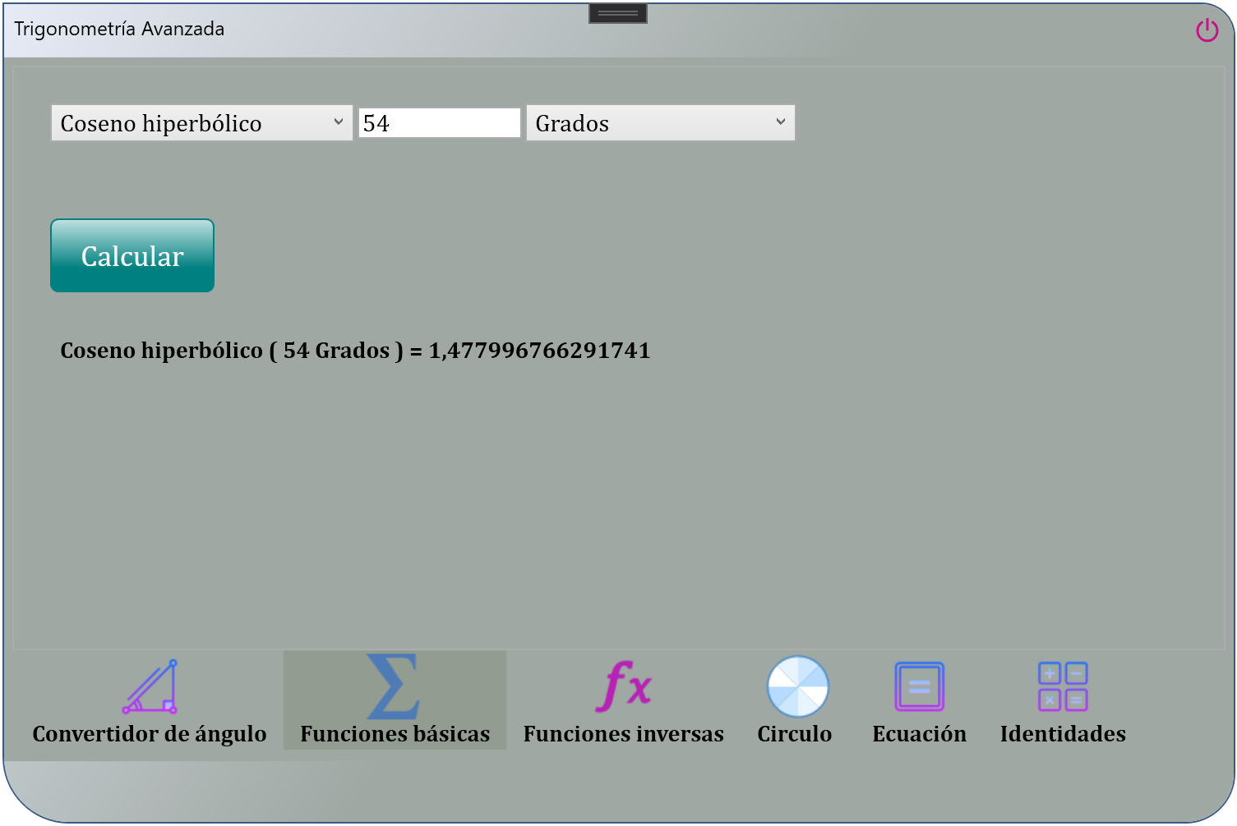Viewport: 1237px width, 826px height.
Task: Switch to Convertidor de ángulo tab label
Action: click(150, 734)
